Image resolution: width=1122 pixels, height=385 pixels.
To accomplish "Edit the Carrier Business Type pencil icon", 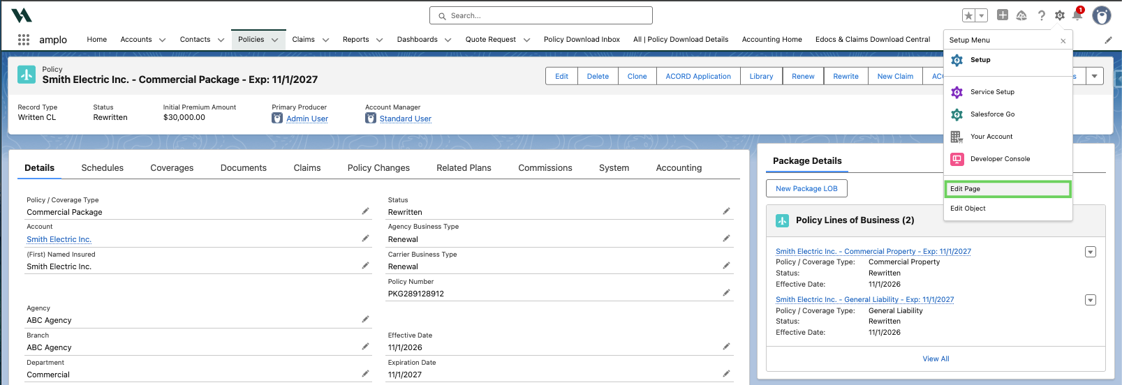I will [x=726, y=265].
